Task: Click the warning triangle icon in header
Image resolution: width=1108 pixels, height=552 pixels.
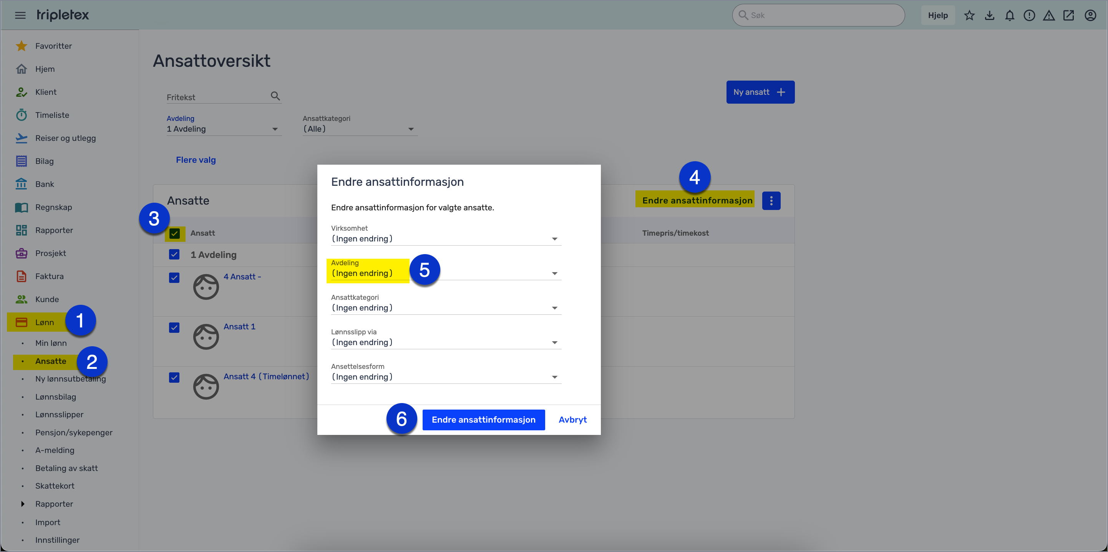Action: coord(1049,15)
